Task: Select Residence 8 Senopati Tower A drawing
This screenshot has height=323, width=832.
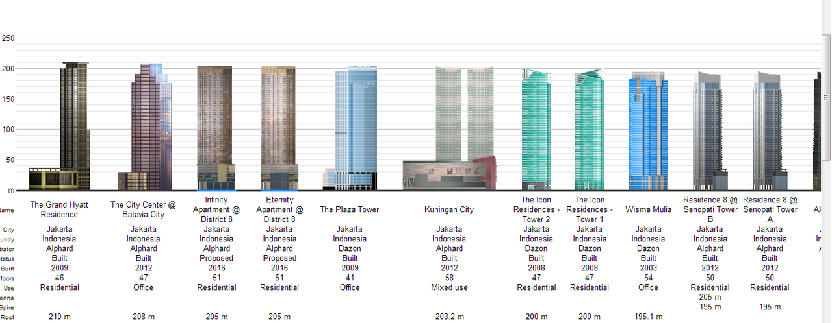Action: click(x=770, y=131)
